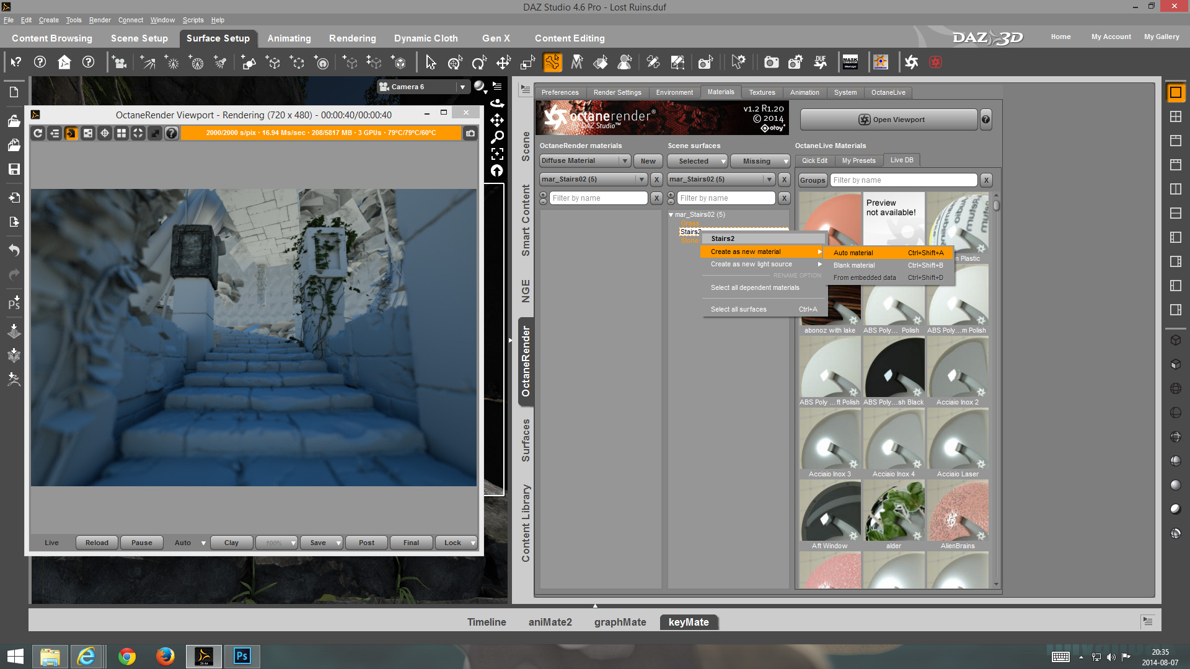Collapse the mar_Stairs02 (5) tree node
Viewport: 1190px width, 669px height.
click(671, 214)
